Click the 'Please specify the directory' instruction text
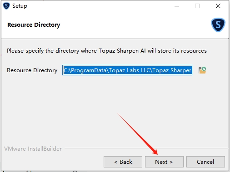230x172 pixels. [107, 51]
